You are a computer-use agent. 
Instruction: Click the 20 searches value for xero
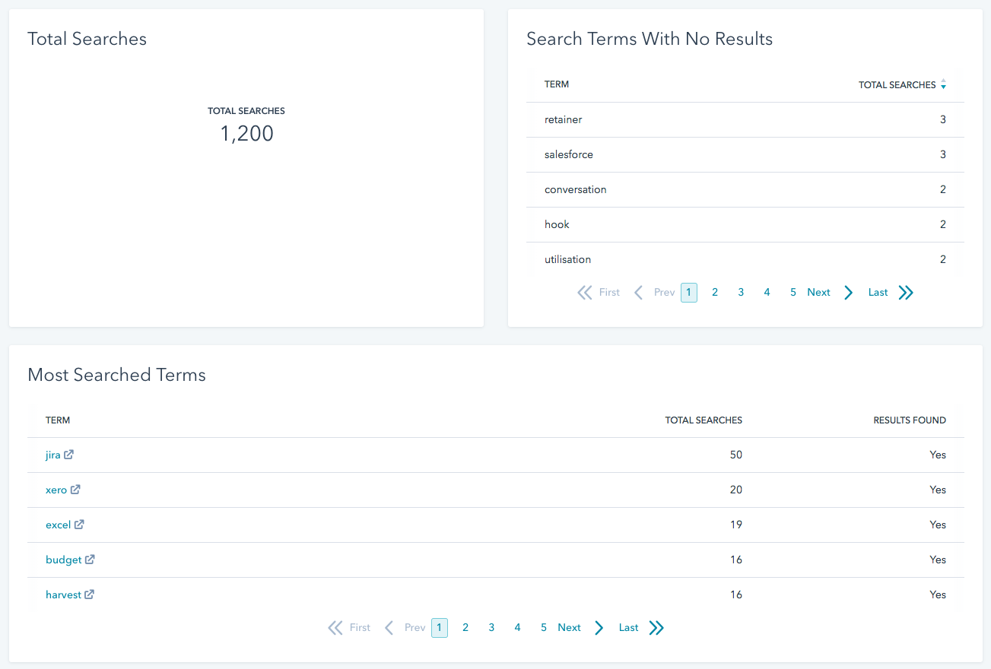(x=735, y=490)
